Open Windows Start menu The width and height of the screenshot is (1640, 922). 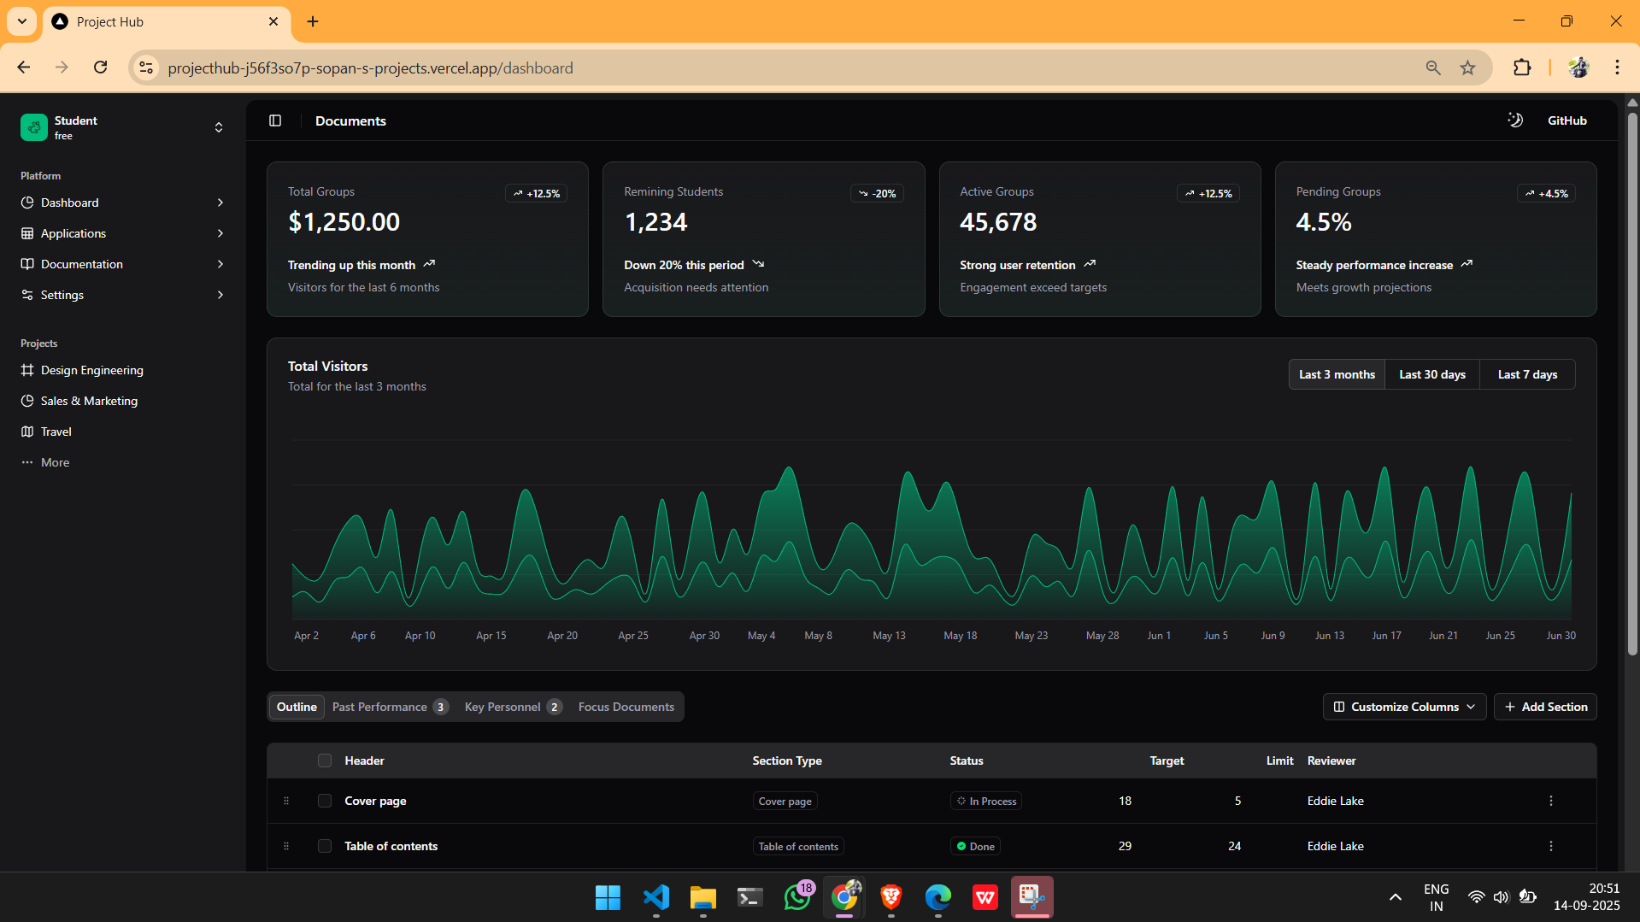[608, 897]
